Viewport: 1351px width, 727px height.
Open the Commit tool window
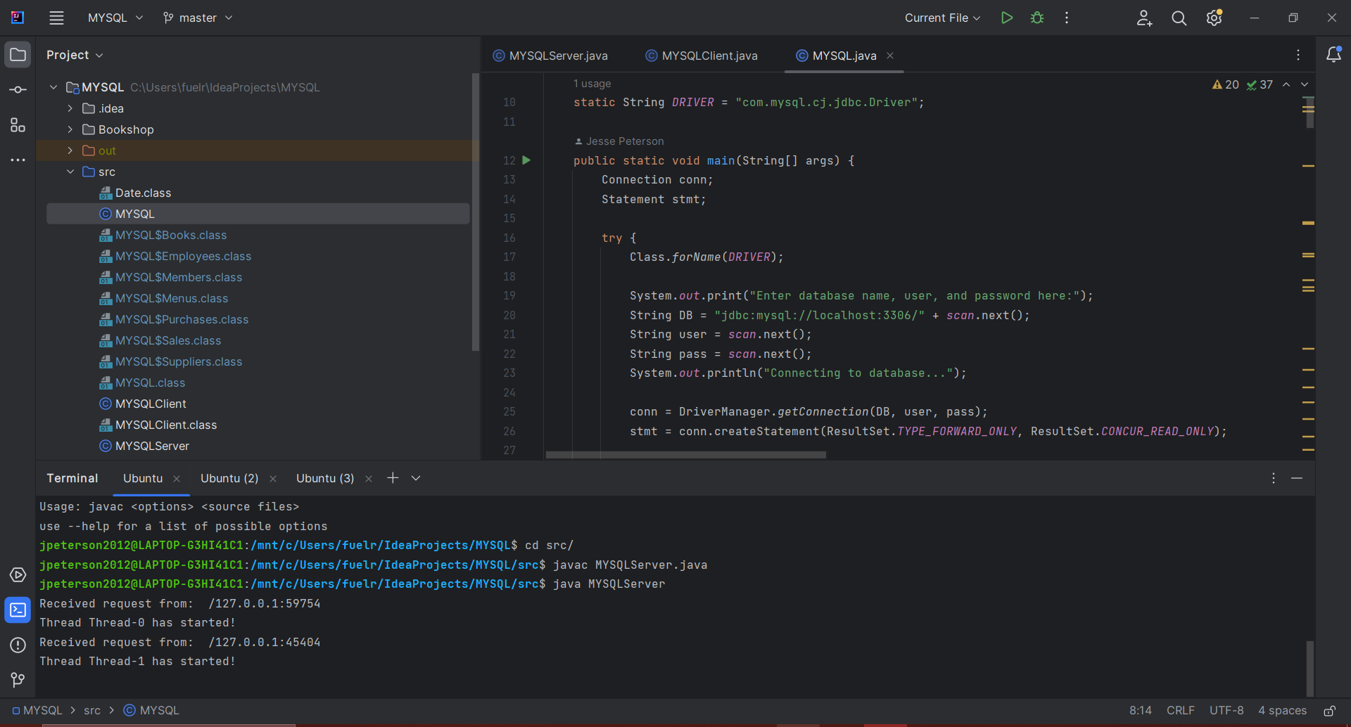[x=18, y=90]
